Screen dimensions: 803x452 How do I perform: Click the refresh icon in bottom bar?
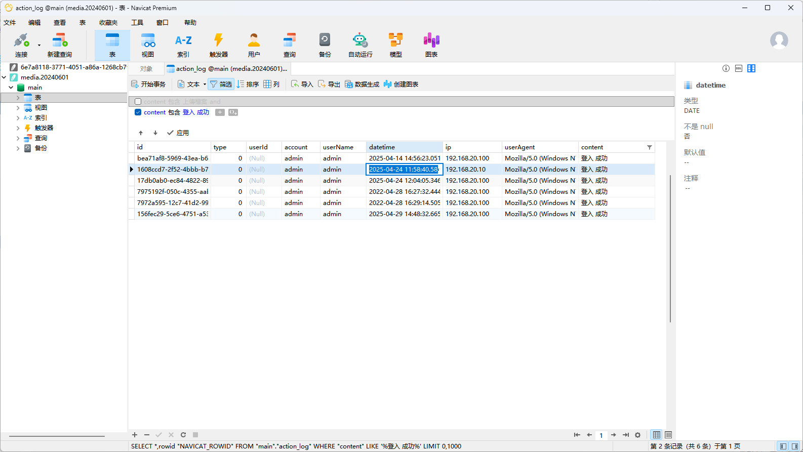click(183, 435)
